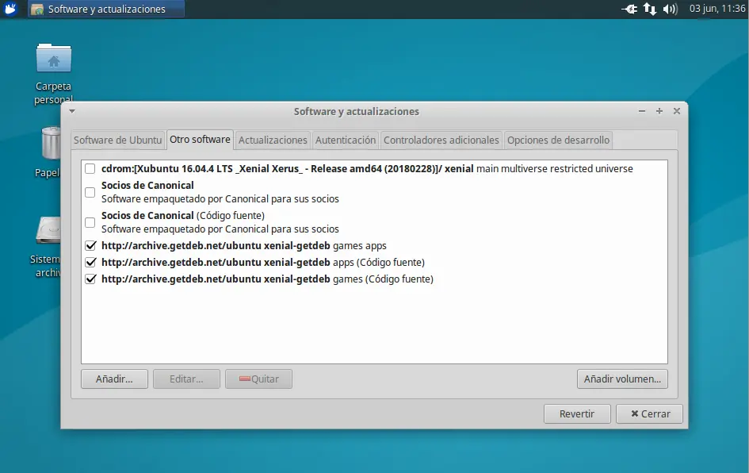Viewport: 749px width, 473px height.
Task: Open the Autenticación tab
Action: [346, 140]
